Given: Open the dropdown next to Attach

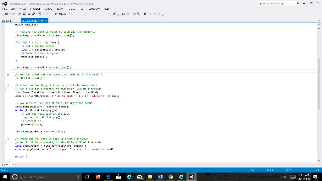Looking at the screenshot, I should (x=69, y=14).
